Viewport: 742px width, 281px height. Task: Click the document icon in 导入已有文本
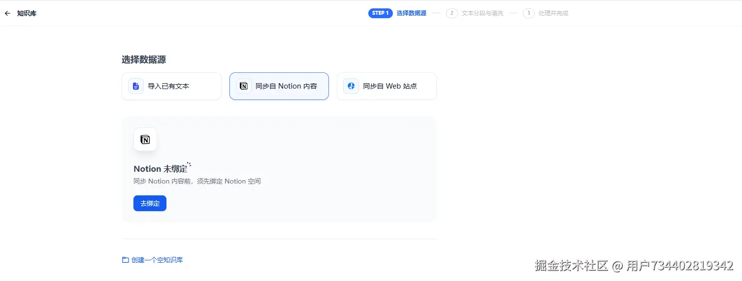tap(136, 86)
